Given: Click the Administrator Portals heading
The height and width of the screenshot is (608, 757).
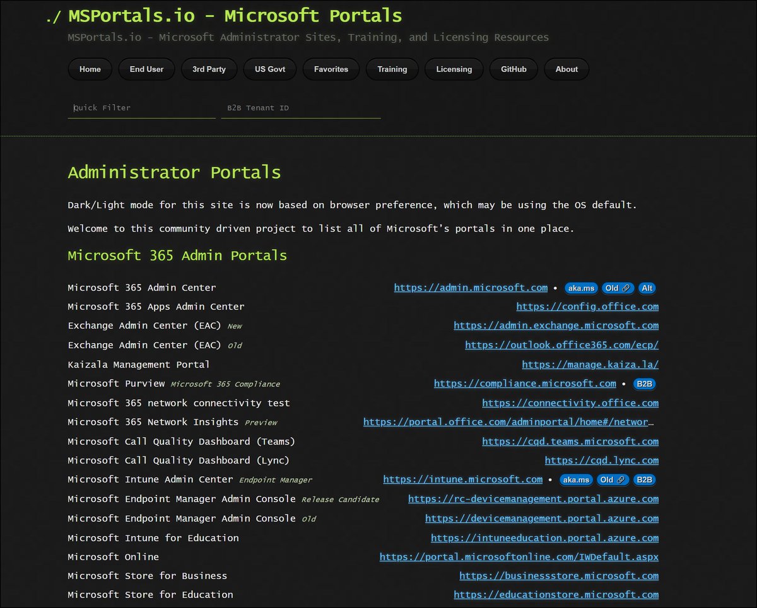Looking at the screenshot, I should click(x=174, y=172).
